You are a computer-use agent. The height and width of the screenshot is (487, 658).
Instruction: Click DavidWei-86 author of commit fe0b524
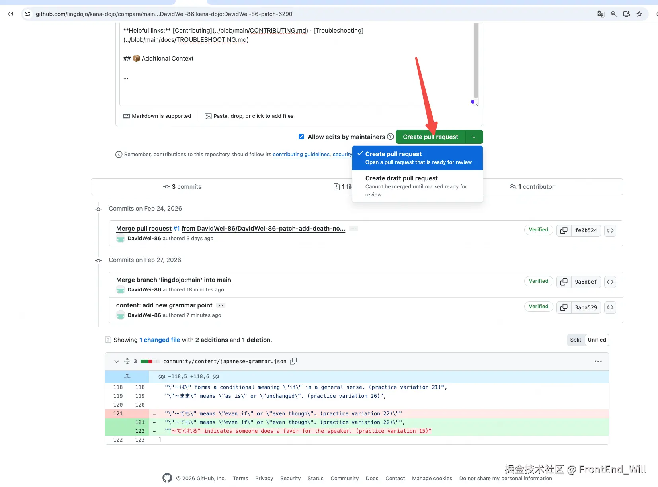(x=144, y=239)
